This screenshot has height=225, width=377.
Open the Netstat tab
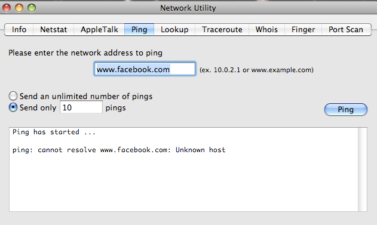coord(53,29)
